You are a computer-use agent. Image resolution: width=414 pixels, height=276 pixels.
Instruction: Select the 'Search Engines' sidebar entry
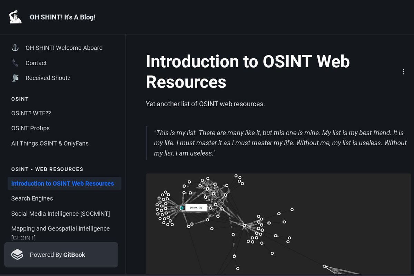(32, 198)
